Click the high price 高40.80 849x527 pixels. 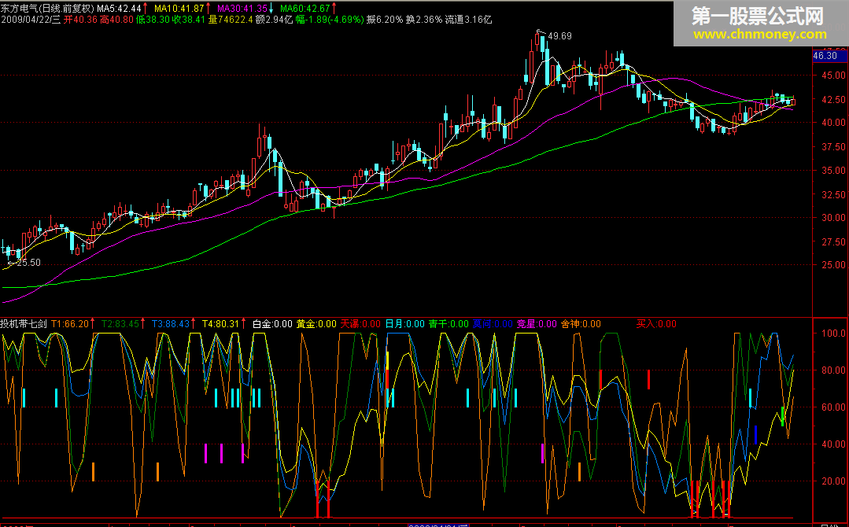coord(116,20)
